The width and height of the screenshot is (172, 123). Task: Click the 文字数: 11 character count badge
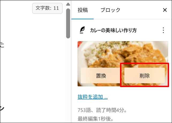[x=47, y=8]
